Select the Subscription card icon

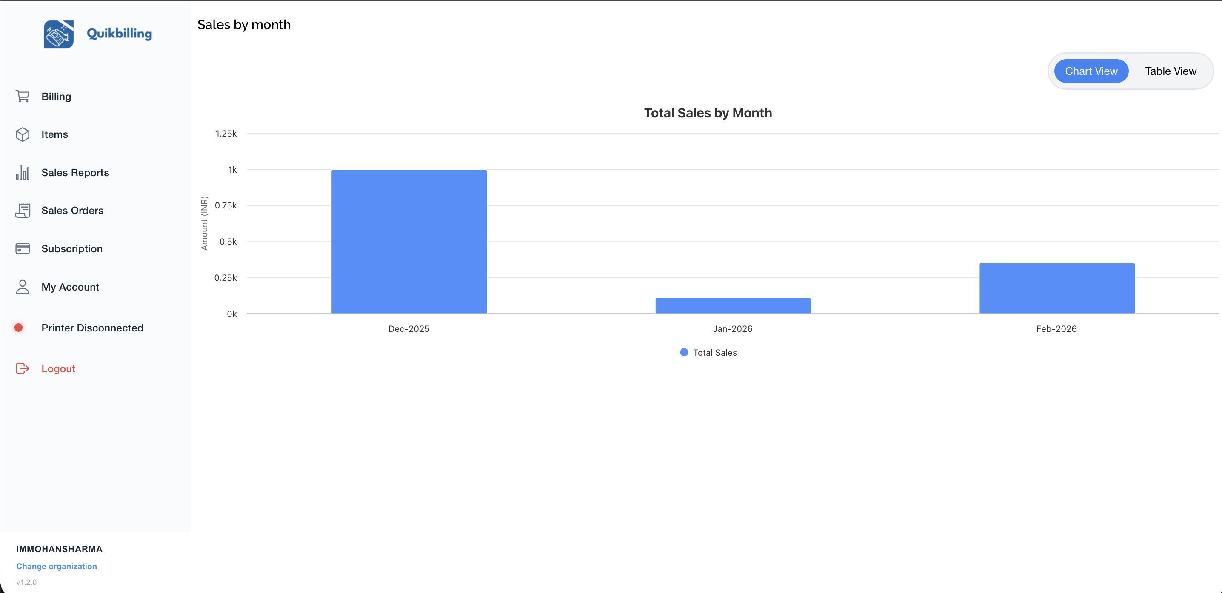click(x=22, y=248)
